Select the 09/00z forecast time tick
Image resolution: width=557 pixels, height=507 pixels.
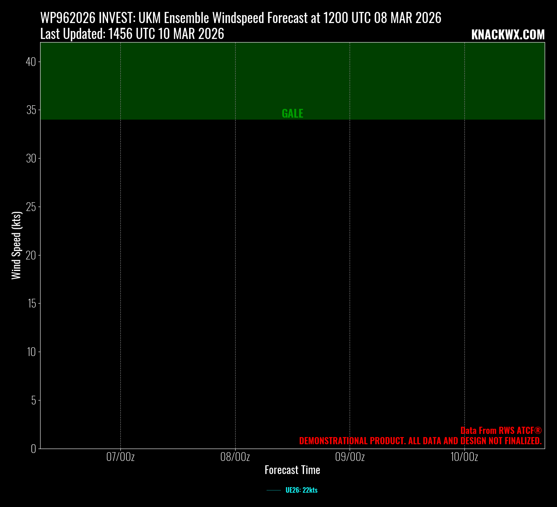pos(350,457)
